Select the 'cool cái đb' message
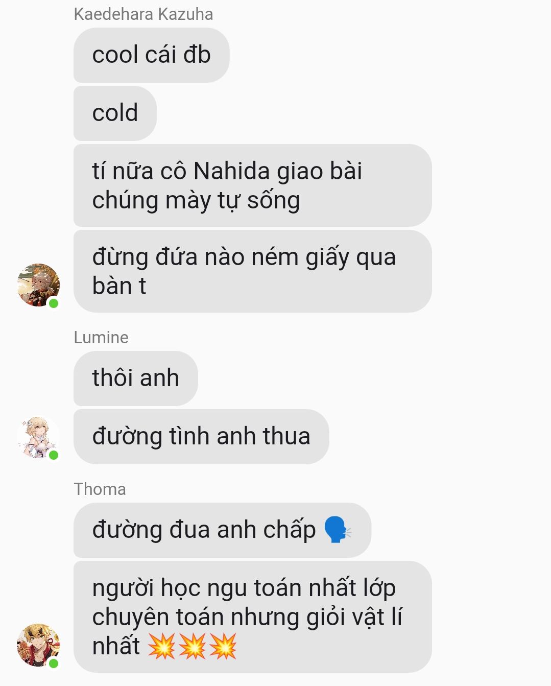Screen dimensions: 551x686 point(151,55)
